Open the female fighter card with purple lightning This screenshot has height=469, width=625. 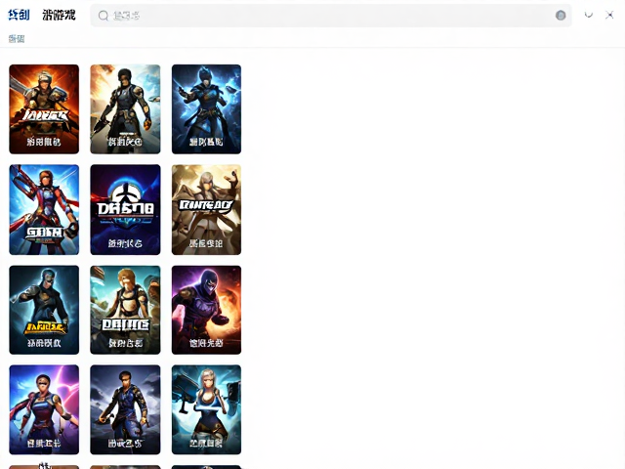coord(44,409)
